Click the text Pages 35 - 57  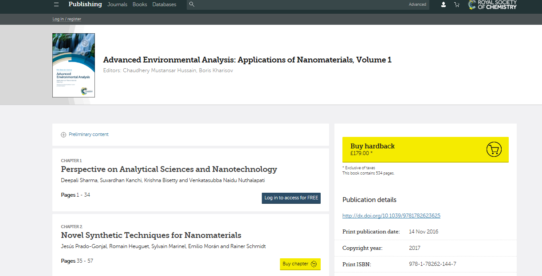click(77, 261)
